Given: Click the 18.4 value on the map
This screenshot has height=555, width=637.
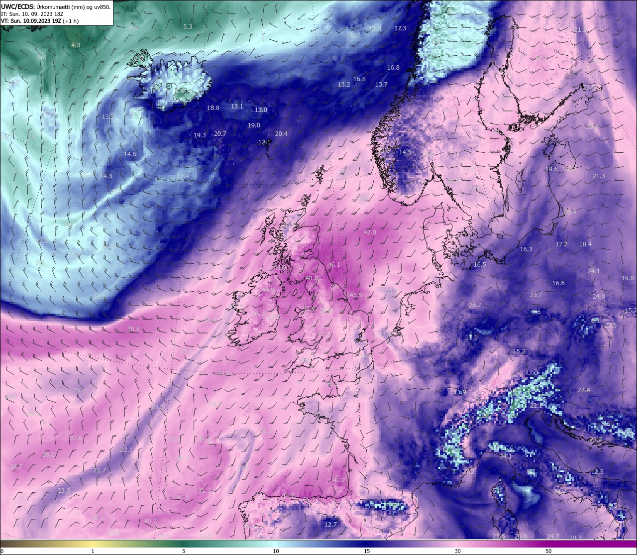Looking at the screenshot, I should click(x=585, y=244).
